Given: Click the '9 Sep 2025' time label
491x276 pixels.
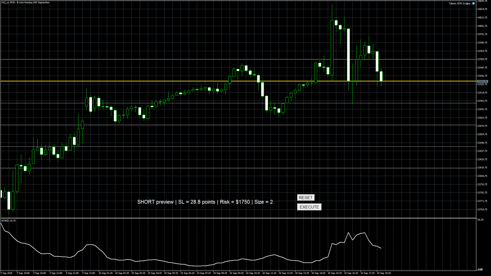Looking at the screenshot, I should [6, 273].
